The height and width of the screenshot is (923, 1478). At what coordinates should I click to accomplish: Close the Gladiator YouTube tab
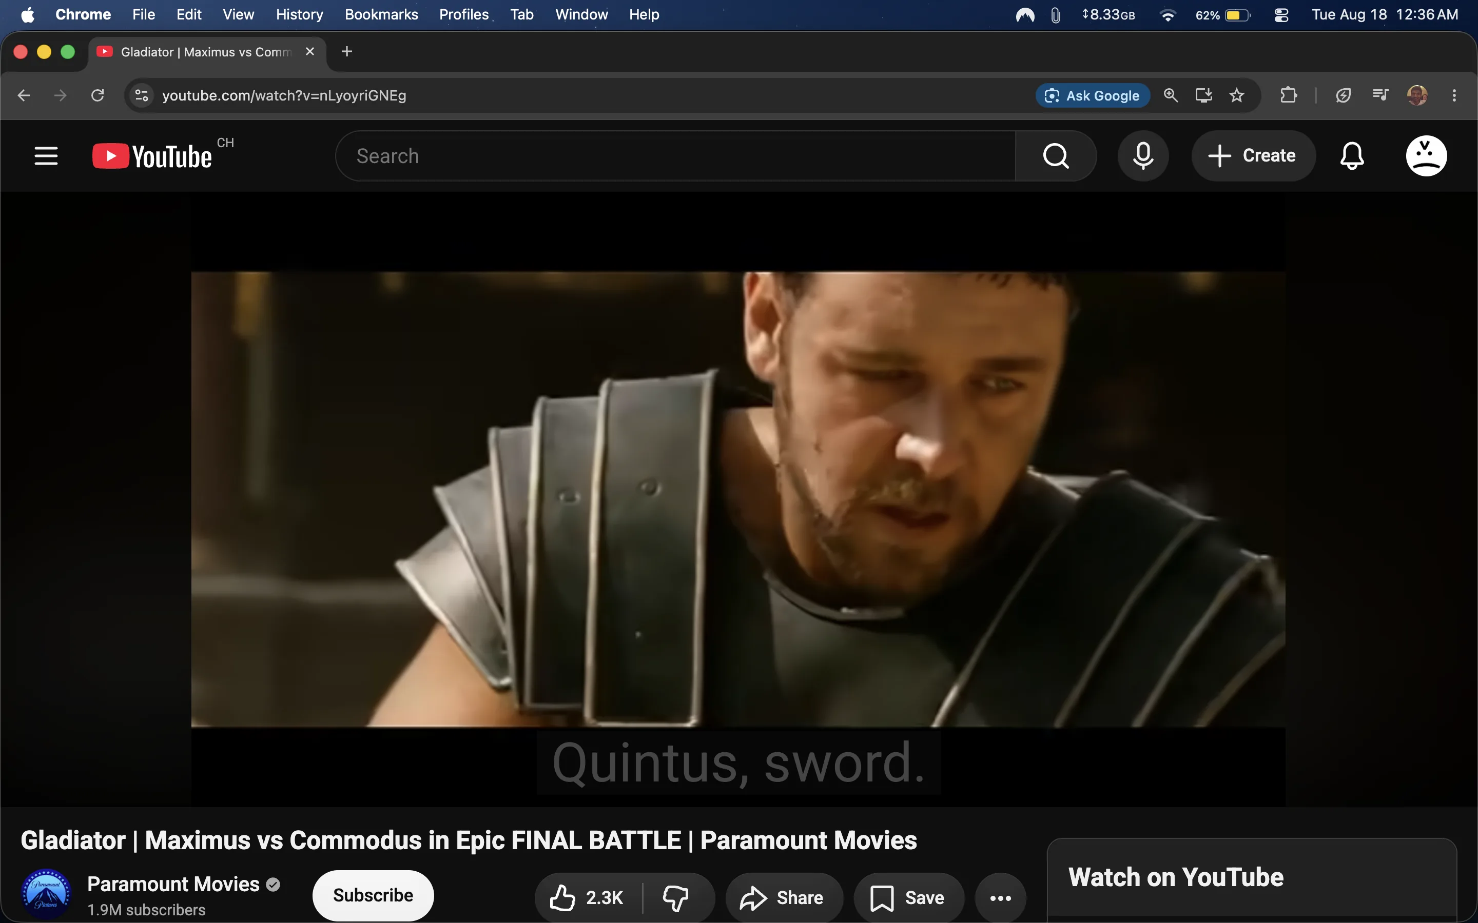pos(310,52)
